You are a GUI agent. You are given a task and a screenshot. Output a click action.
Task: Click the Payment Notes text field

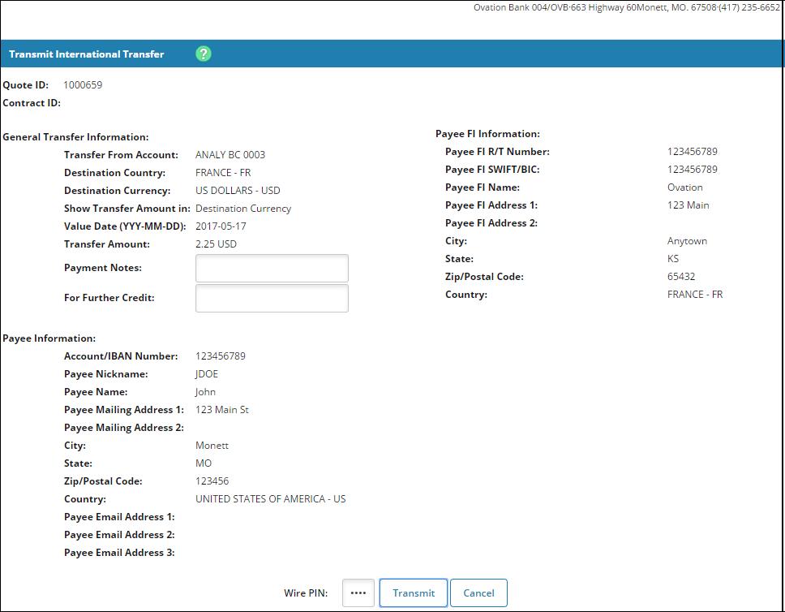272,268
